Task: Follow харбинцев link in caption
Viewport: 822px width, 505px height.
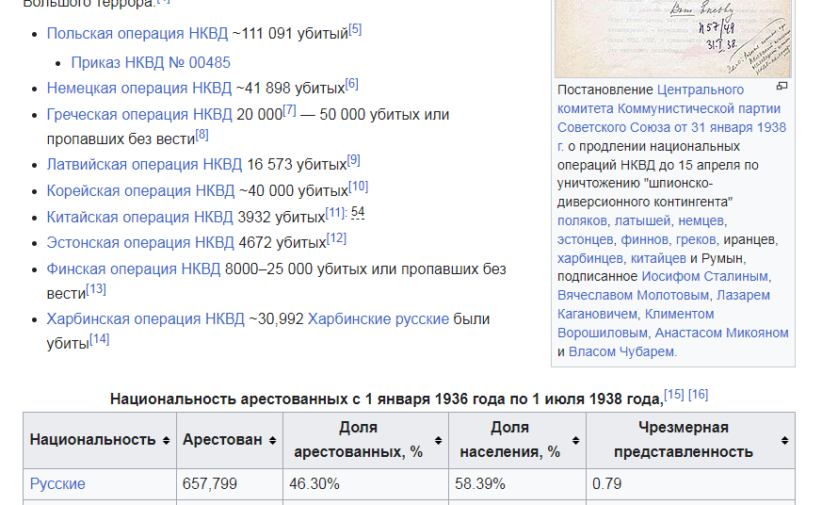Action: pos(589,258)
